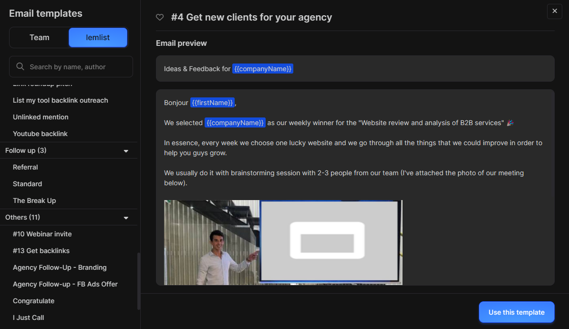Close the template preview dialog

[x=554, y=11]
